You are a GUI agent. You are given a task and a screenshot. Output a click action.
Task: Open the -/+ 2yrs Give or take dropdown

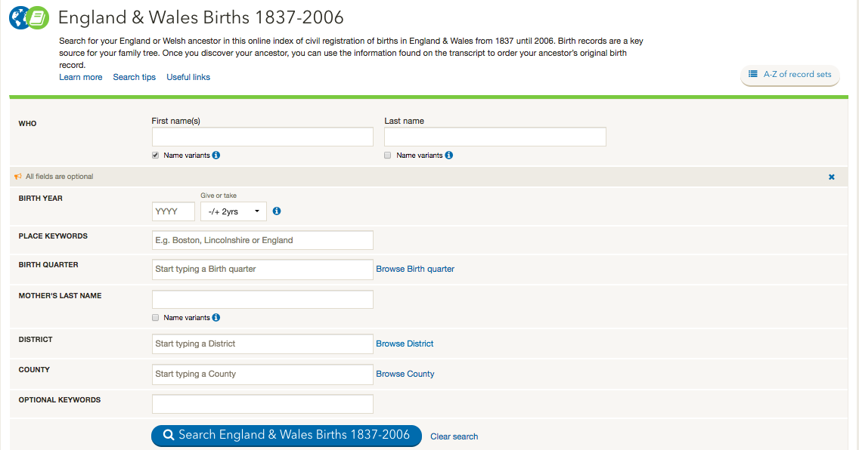(233, 211)
